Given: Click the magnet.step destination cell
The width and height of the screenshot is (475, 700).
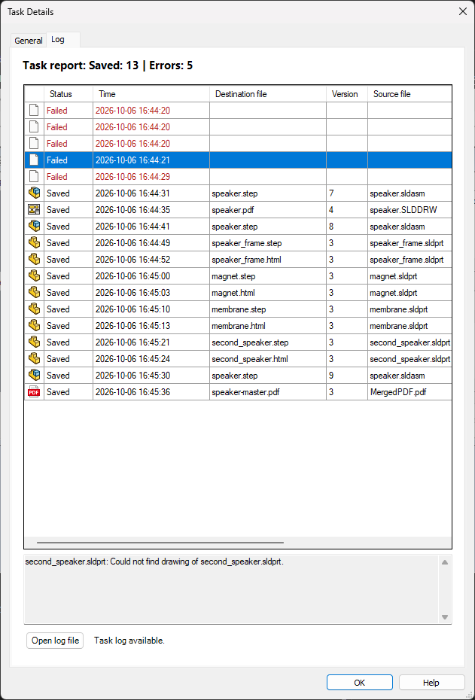Looking at the screenshot, I should (268, 275).
